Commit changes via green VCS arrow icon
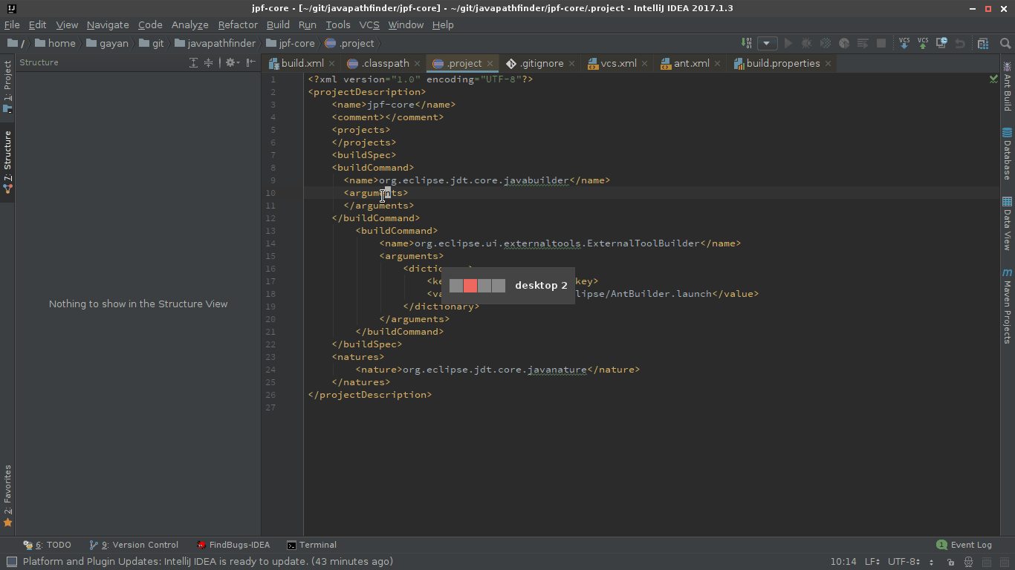Image resolution: width=1015 pixels, height=570 pixels. click(x=924, y=43)
